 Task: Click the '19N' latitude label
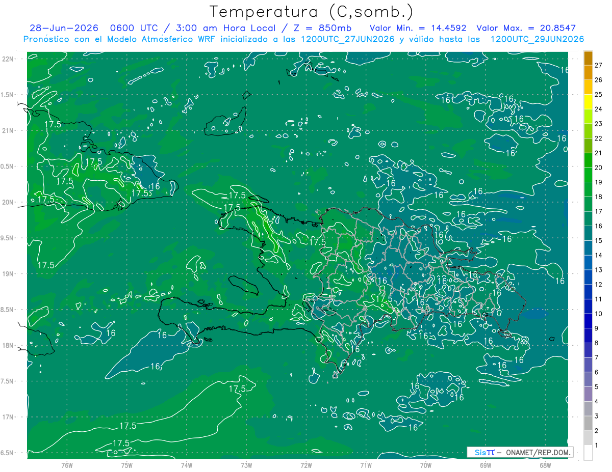click(9, 274)
